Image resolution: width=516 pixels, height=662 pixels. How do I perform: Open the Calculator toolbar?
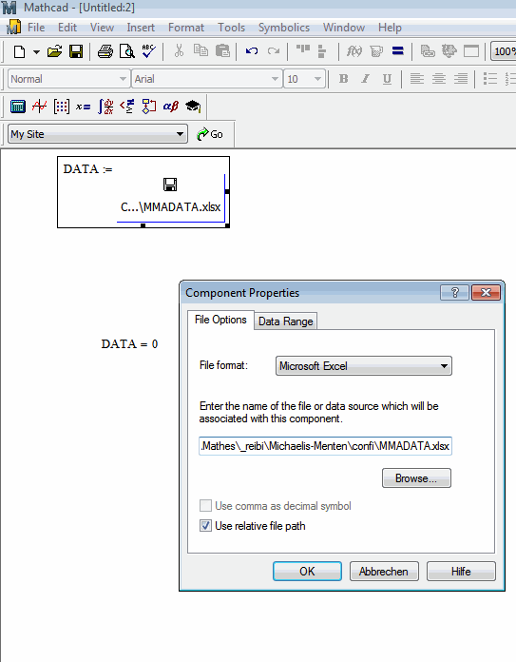pyautogui.click(x=18, y=107)
